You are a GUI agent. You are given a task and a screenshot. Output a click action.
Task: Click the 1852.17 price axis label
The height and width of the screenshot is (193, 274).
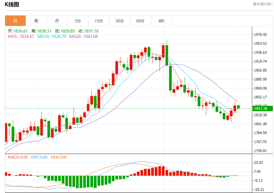pyautogui.click(x=260, y=97)
